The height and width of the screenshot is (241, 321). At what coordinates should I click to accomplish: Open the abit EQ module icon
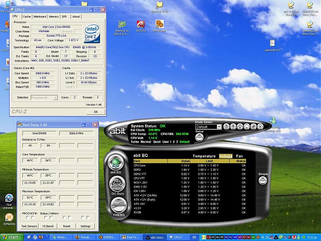click(116, 162)
